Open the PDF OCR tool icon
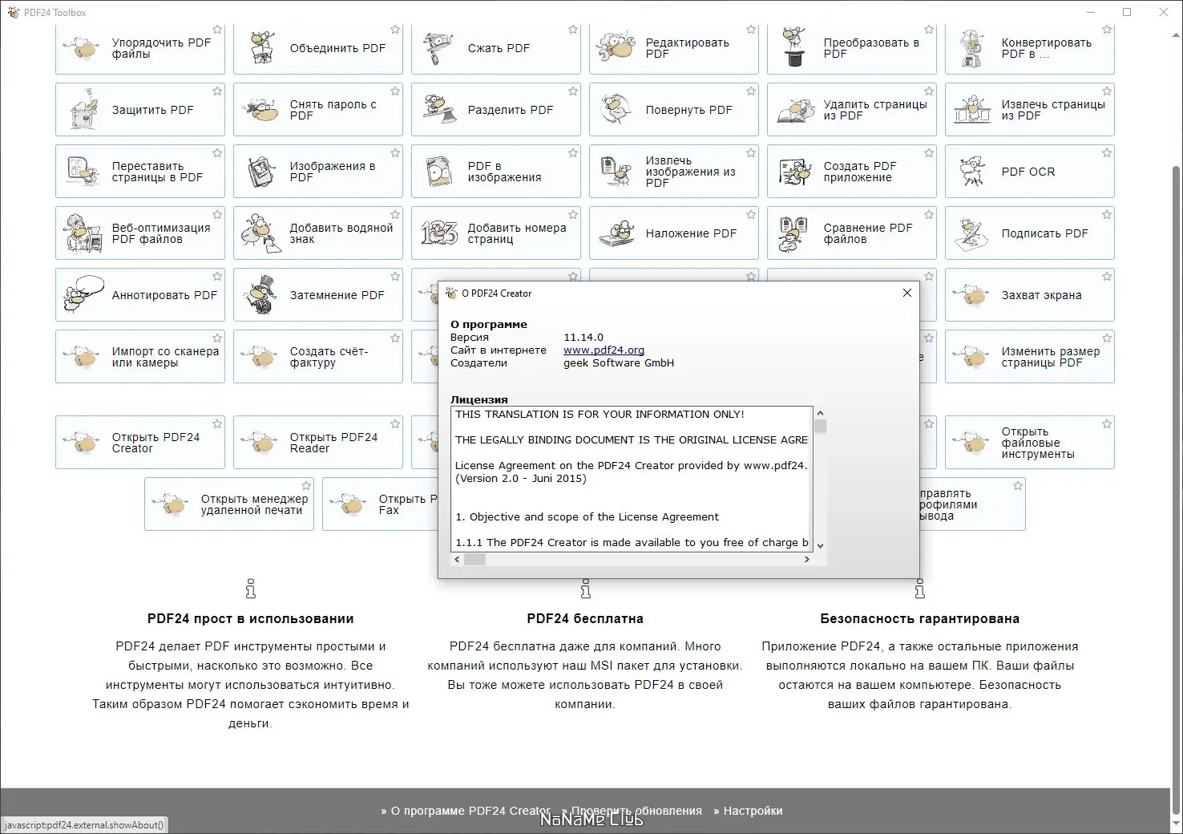Screen dimensions: 1183x834 point(973,172)
